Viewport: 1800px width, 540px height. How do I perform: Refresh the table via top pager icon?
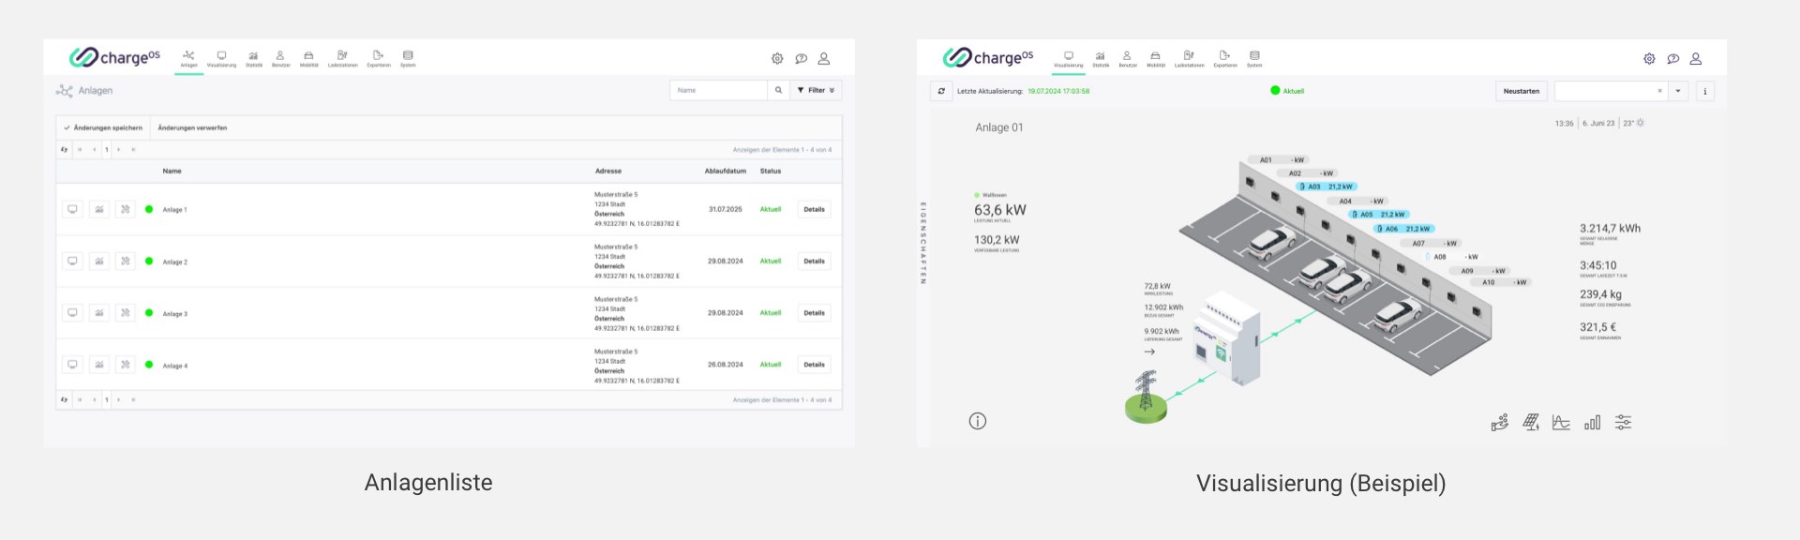64,149
